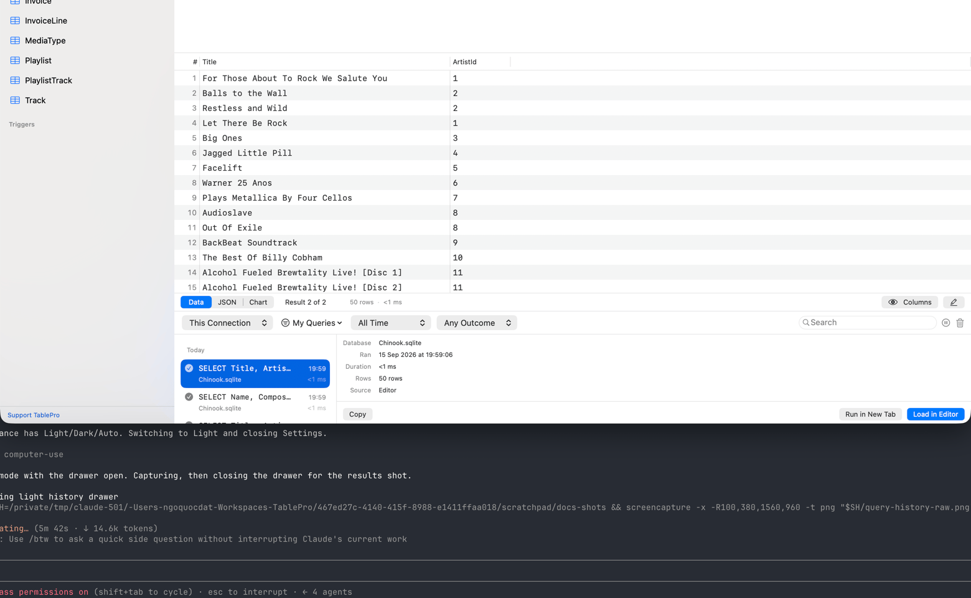The height and width of the screenshot is (598, 971).
Task: Select cell 'The Best Of Billy Cobham'
Action: 324,258
